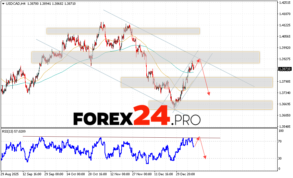Click the RSI 30 level label
Screen dimensions: 293x178
(280, 158)
